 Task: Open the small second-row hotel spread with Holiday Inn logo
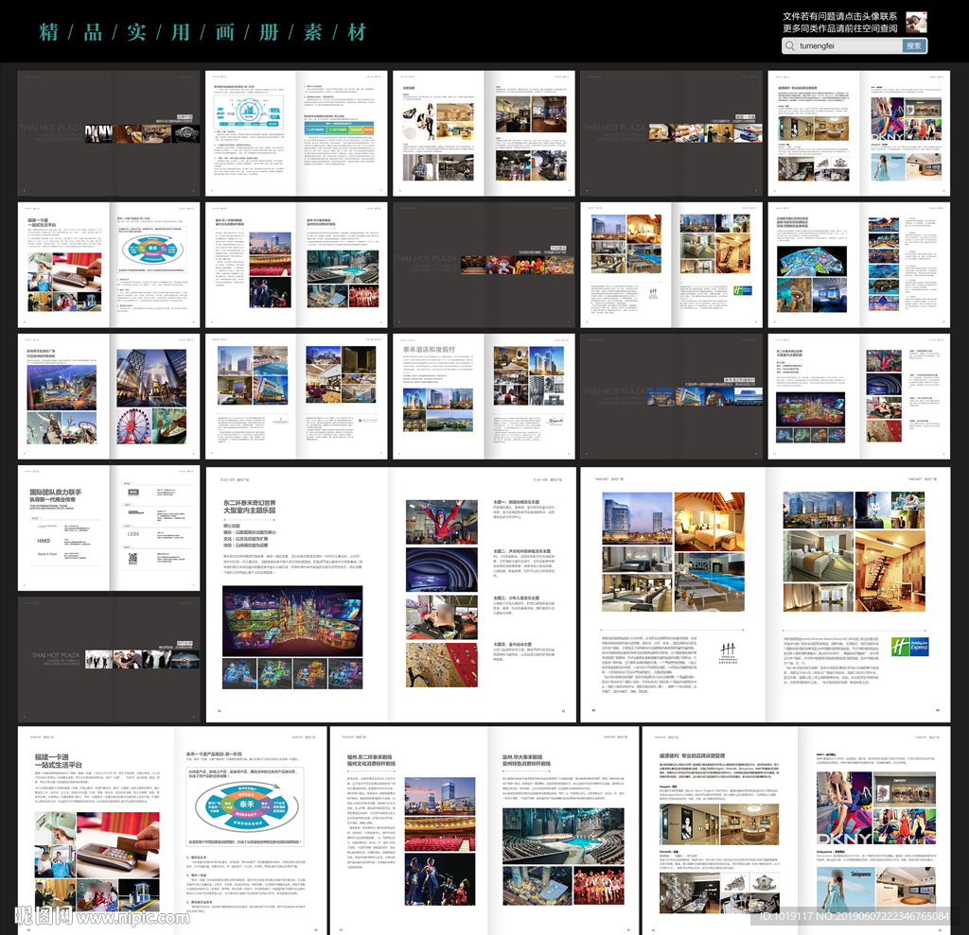(x=671, y=265)
